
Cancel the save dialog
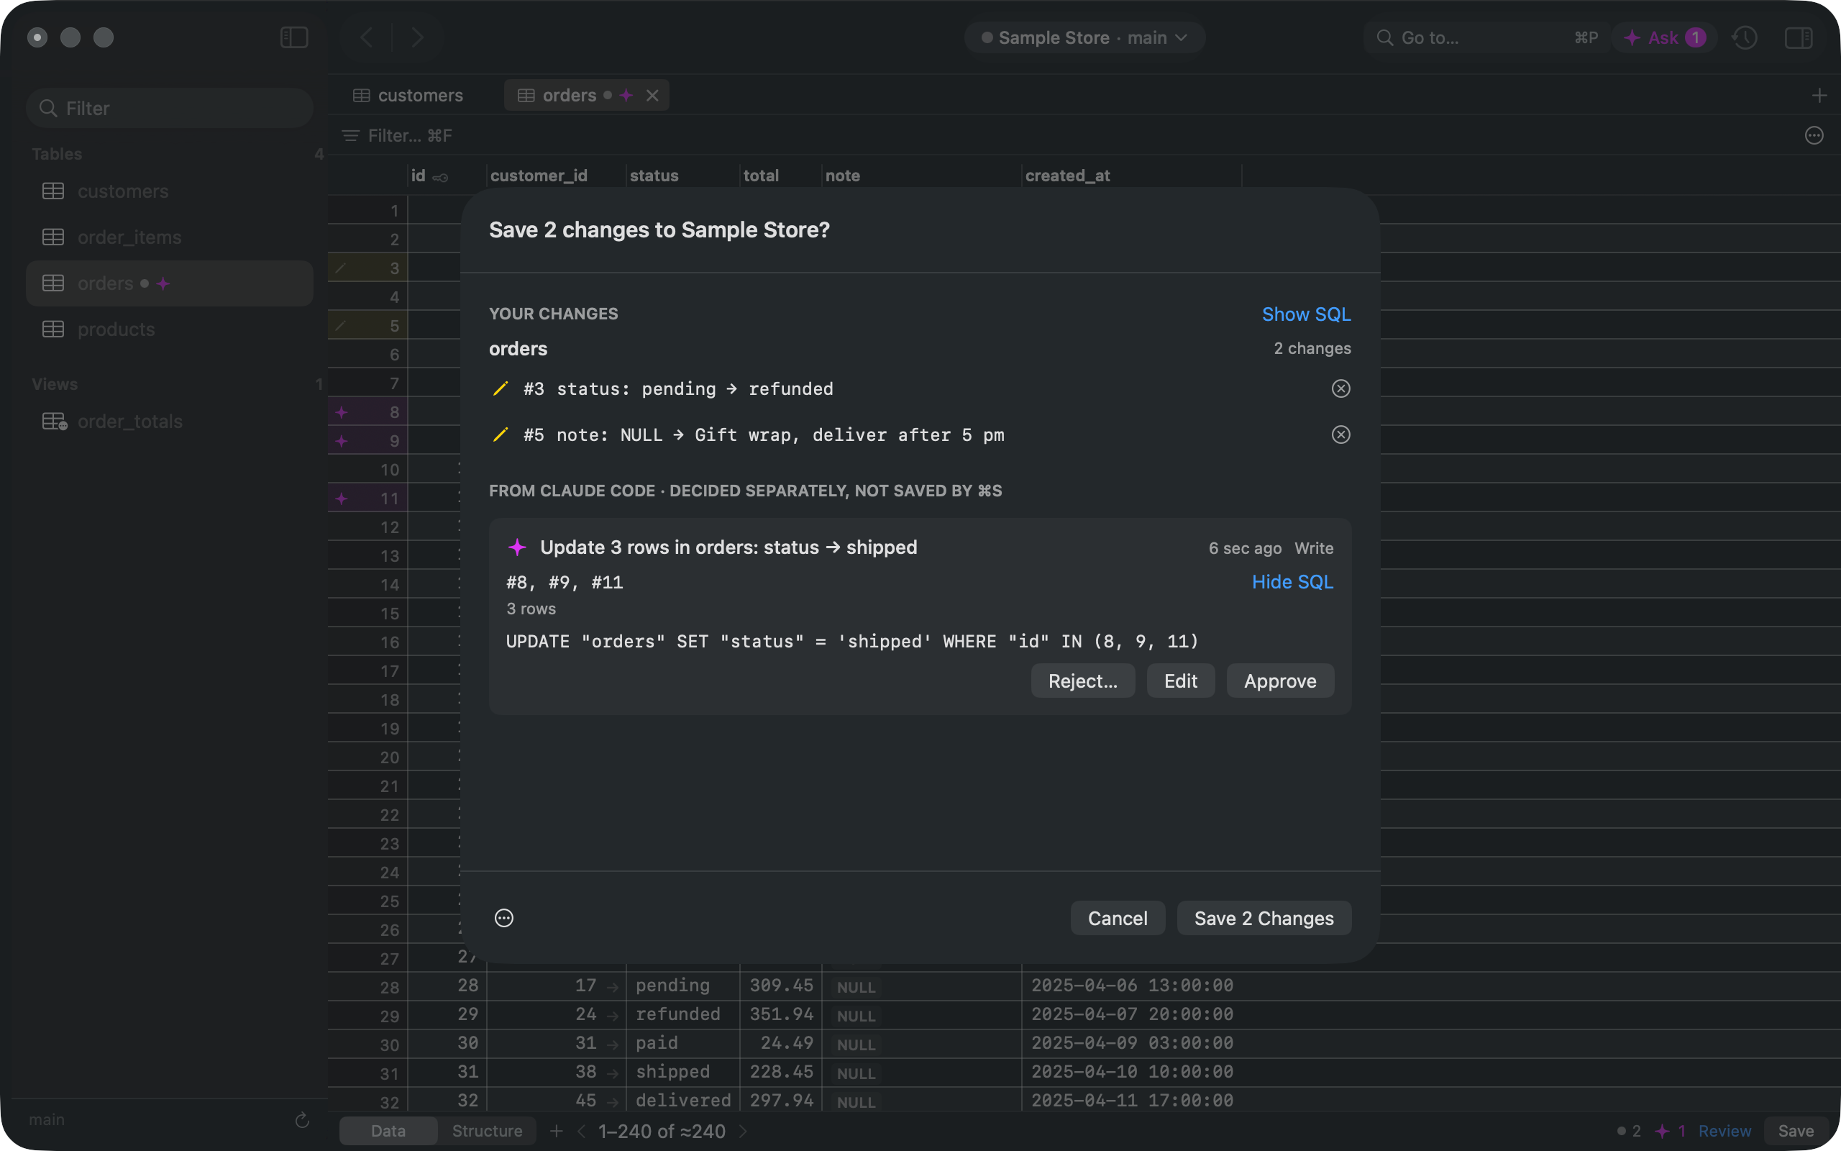[x=1118, y=918]
